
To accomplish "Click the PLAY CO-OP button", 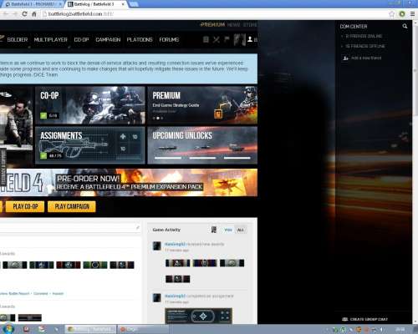I will tap(25, 207).
